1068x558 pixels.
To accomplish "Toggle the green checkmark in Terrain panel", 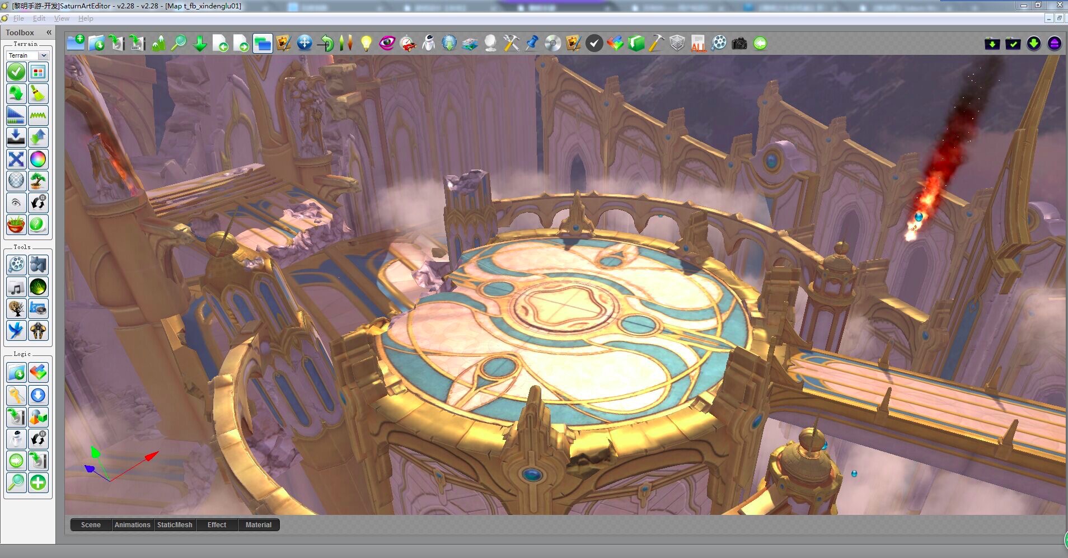I will click(16, 72).
